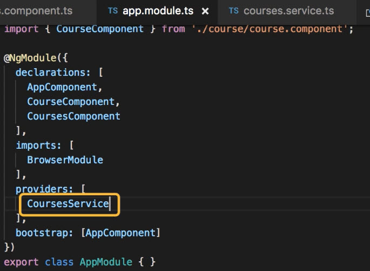The width and height of the screenshot is (370, 271).
Task: Click the AppModule class name
Action: point(106,262)
